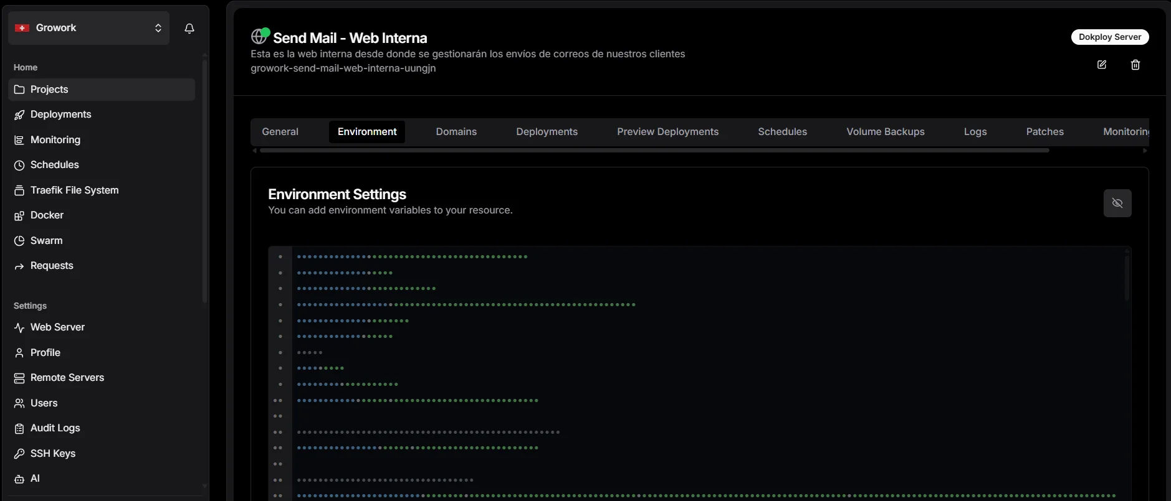This screenshot has height=501, width=1171.
Task: Switch to the Schedules tab
Action: click(x=782, y=132)
